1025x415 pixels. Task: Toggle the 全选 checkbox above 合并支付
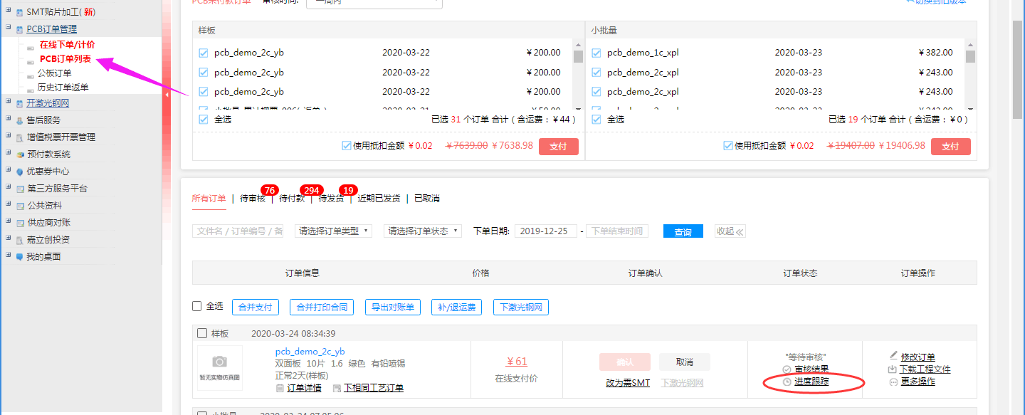pyautogui.click(x=197, y=306)
